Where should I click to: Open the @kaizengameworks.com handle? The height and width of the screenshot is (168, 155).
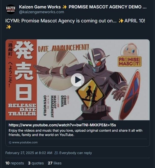pyautogui.click(x=41, y=12)
